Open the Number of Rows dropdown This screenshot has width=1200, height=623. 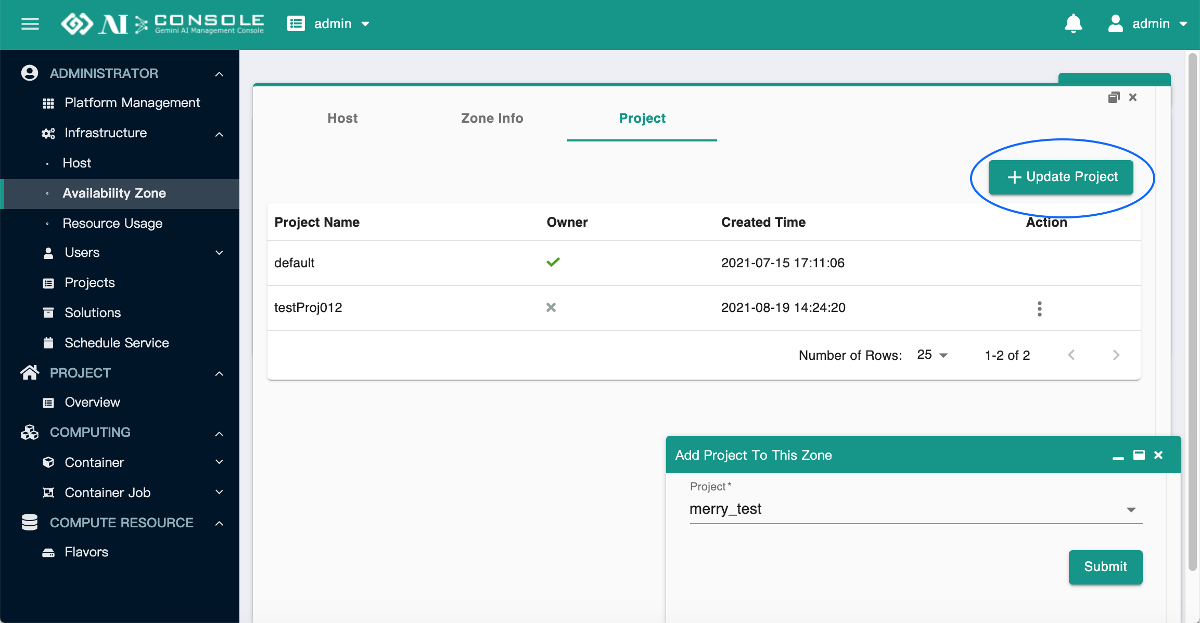933,355
